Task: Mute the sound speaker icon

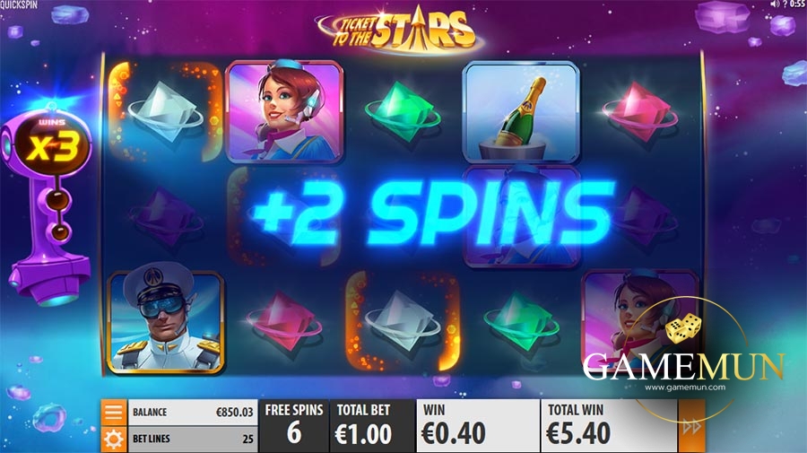Action: coord(775,4)
